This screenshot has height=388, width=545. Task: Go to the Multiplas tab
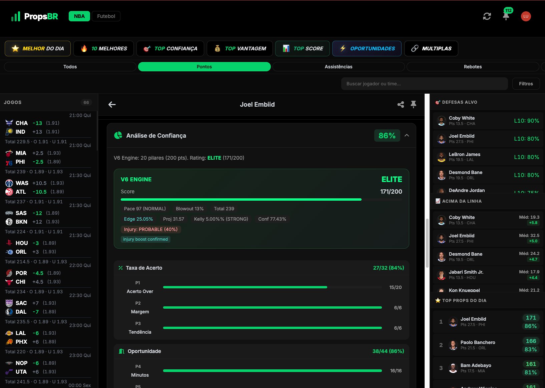click(x=431, y=49)
